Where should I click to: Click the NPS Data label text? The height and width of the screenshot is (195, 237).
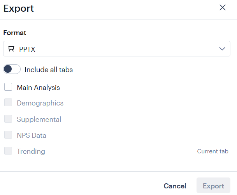click(32, 135)
